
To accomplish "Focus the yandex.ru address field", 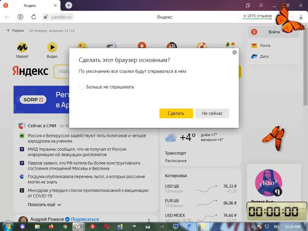I will click(x=61, y=17).
